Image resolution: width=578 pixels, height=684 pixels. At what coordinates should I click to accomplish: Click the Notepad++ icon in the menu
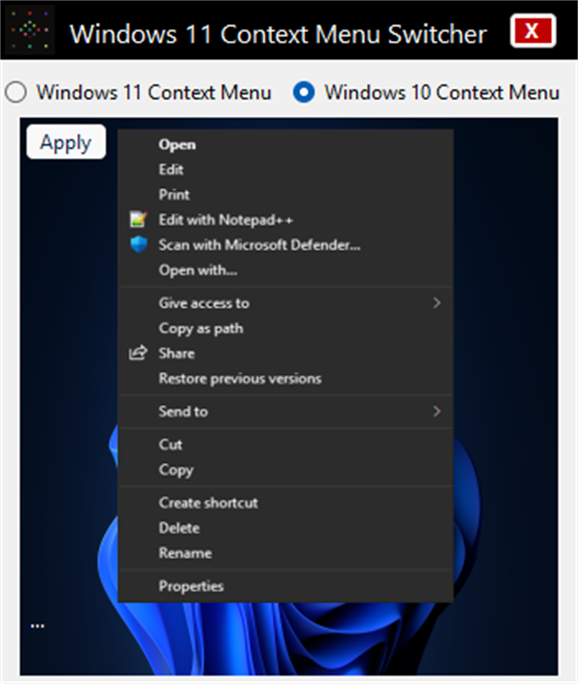[138, 219]
